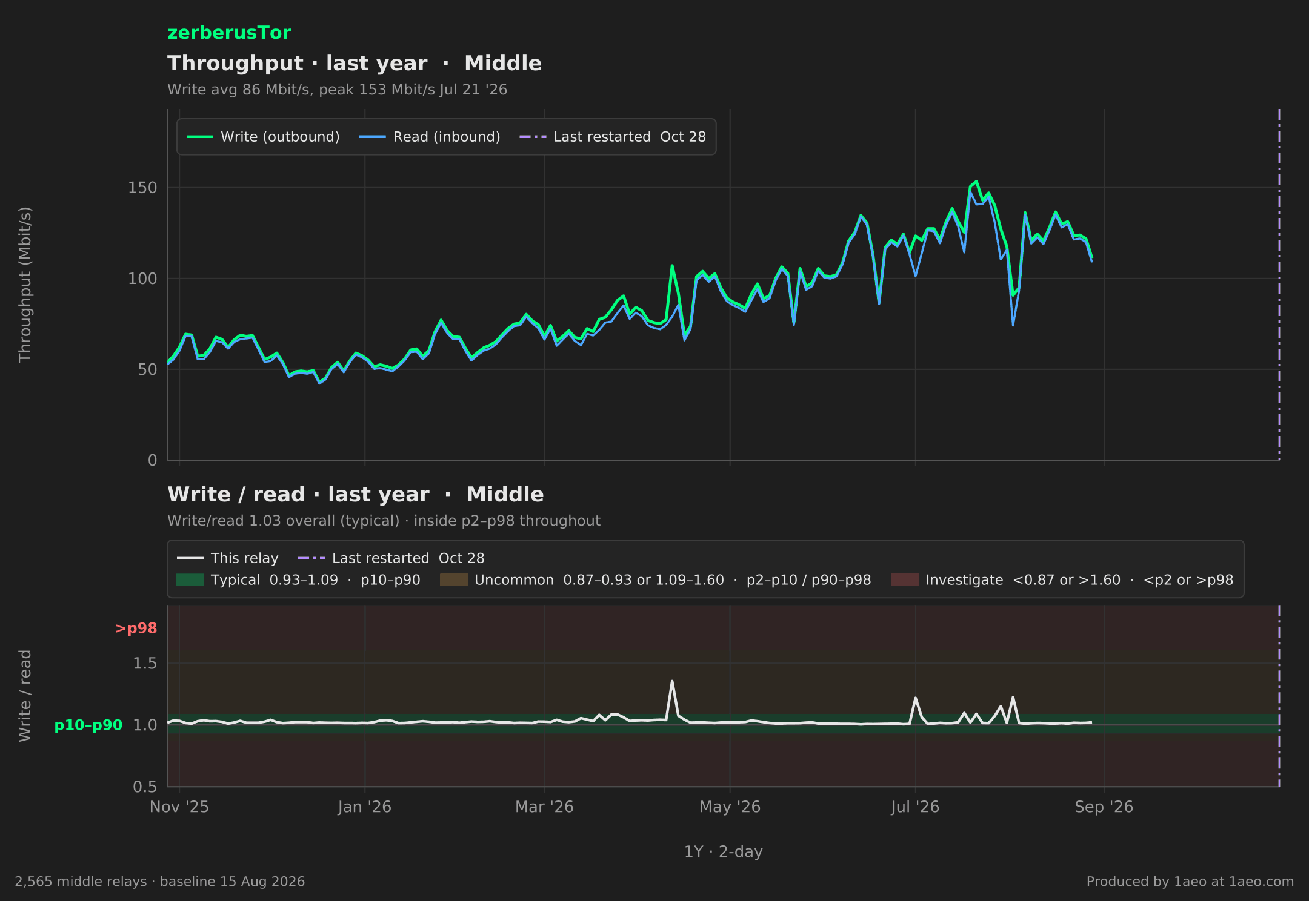Click the 'Sep '26' x-axis label

pyautogui.click(x=1104, y=807)
